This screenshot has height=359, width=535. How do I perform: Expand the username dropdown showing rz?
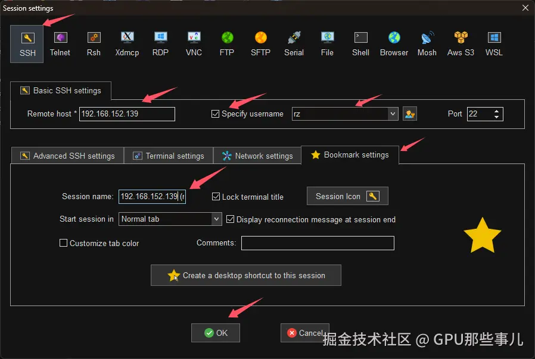tap(393, 114)
